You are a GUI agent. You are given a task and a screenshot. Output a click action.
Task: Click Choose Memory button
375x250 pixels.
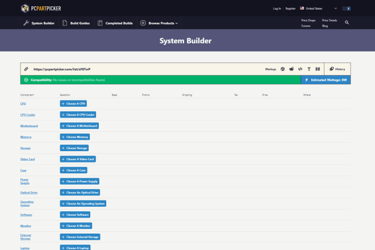(x=75, y=137)
